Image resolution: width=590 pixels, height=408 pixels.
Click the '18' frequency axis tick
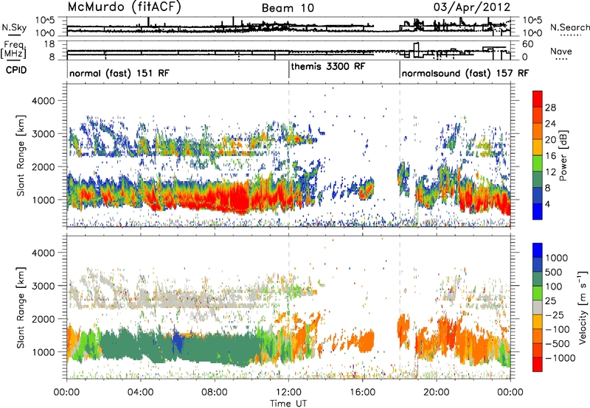49,44
